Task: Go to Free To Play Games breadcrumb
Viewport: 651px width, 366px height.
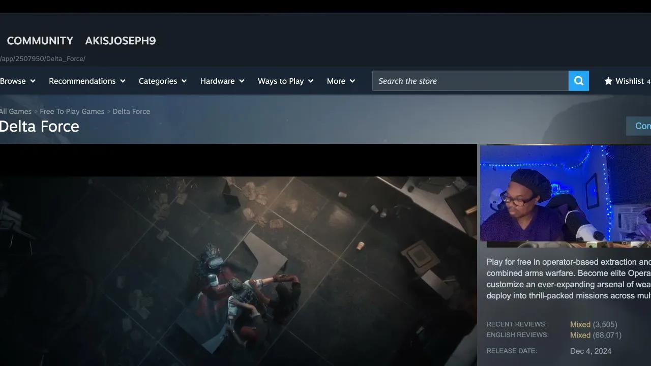Action: 72,111
